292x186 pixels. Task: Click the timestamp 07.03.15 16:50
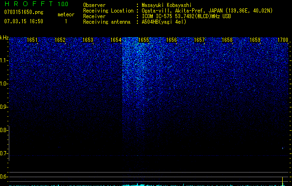click(x=24, y=21)
